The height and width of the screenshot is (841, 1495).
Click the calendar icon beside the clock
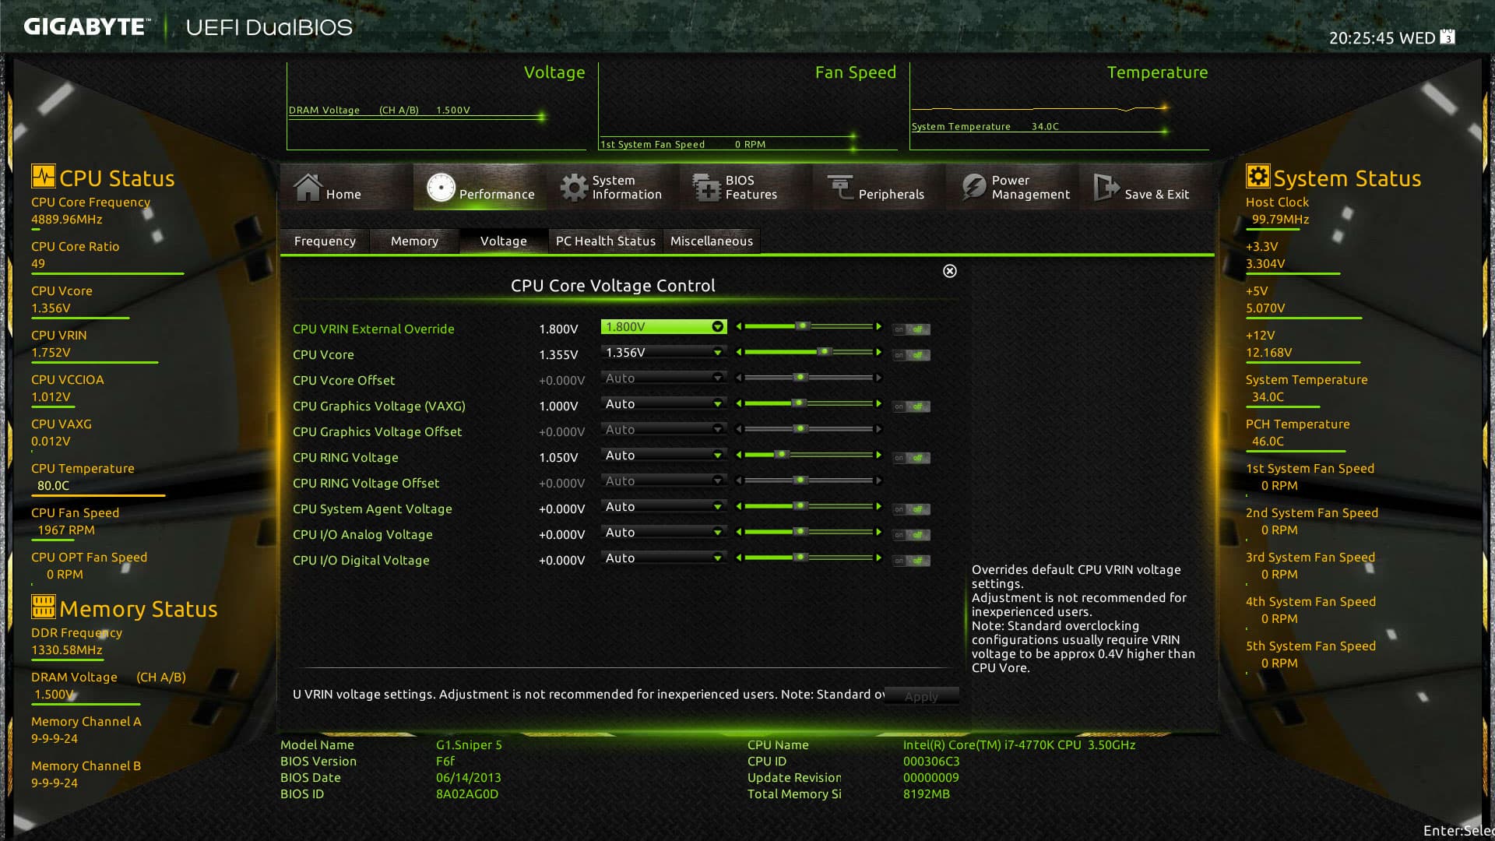point(1448,37)
